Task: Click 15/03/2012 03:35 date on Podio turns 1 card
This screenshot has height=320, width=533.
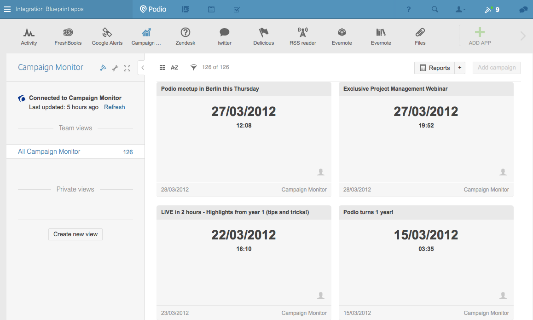Action: tap(426, 240)
